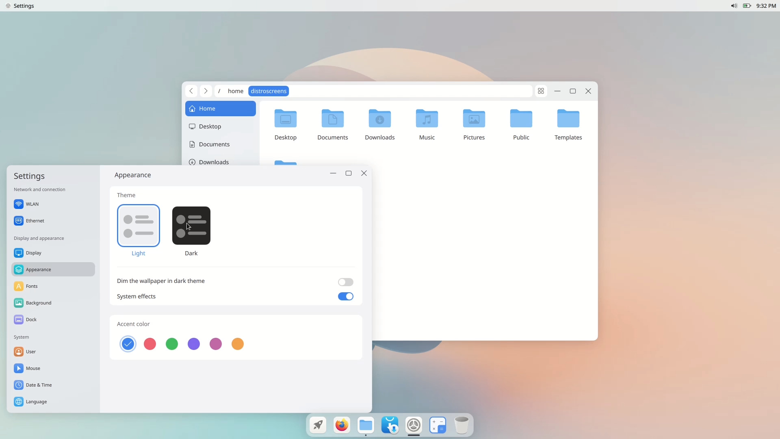Switch the file manager to grid view

point(541,91)
